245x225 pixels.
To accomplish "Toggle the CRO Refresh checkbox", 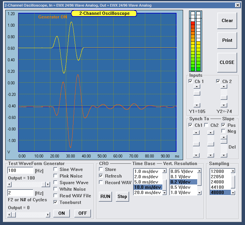I will click(x=101, y=176).
